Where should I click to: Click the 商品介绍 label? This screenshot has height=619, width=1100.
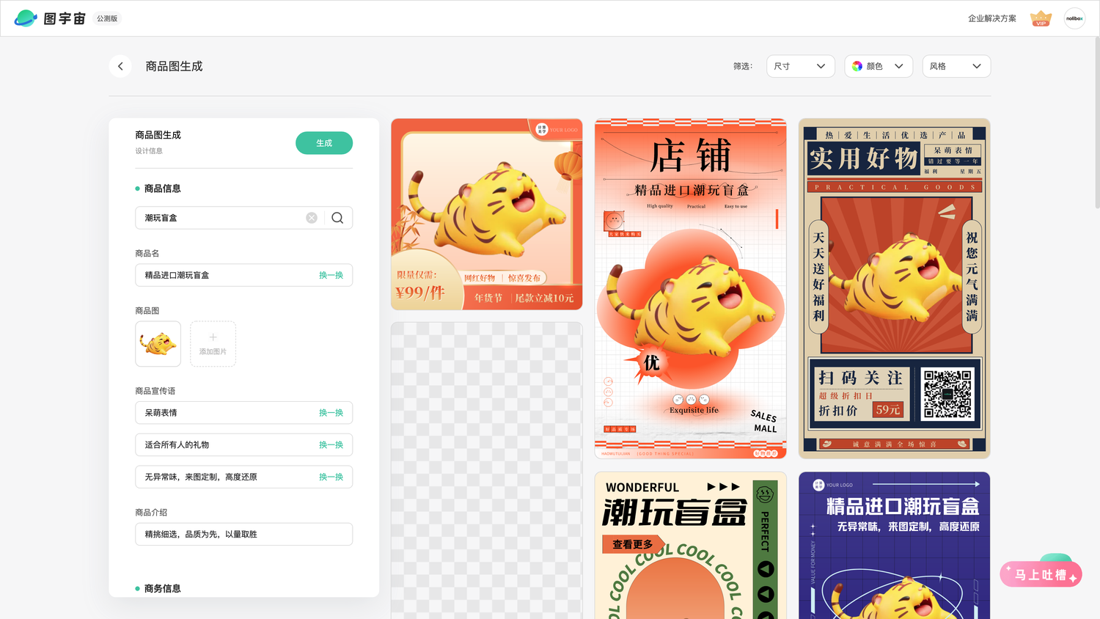pos(151,513)
